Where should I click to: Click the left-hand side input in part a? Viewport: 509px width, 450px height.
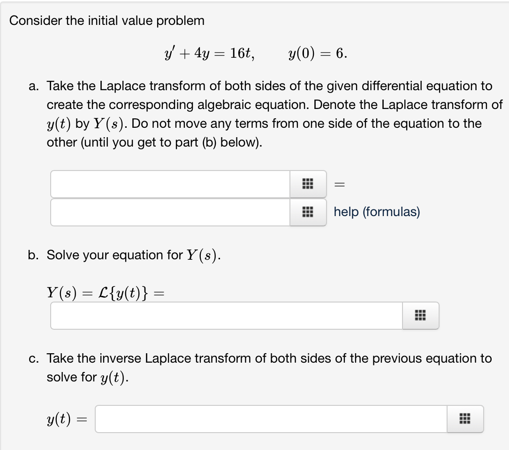(170, 184)
